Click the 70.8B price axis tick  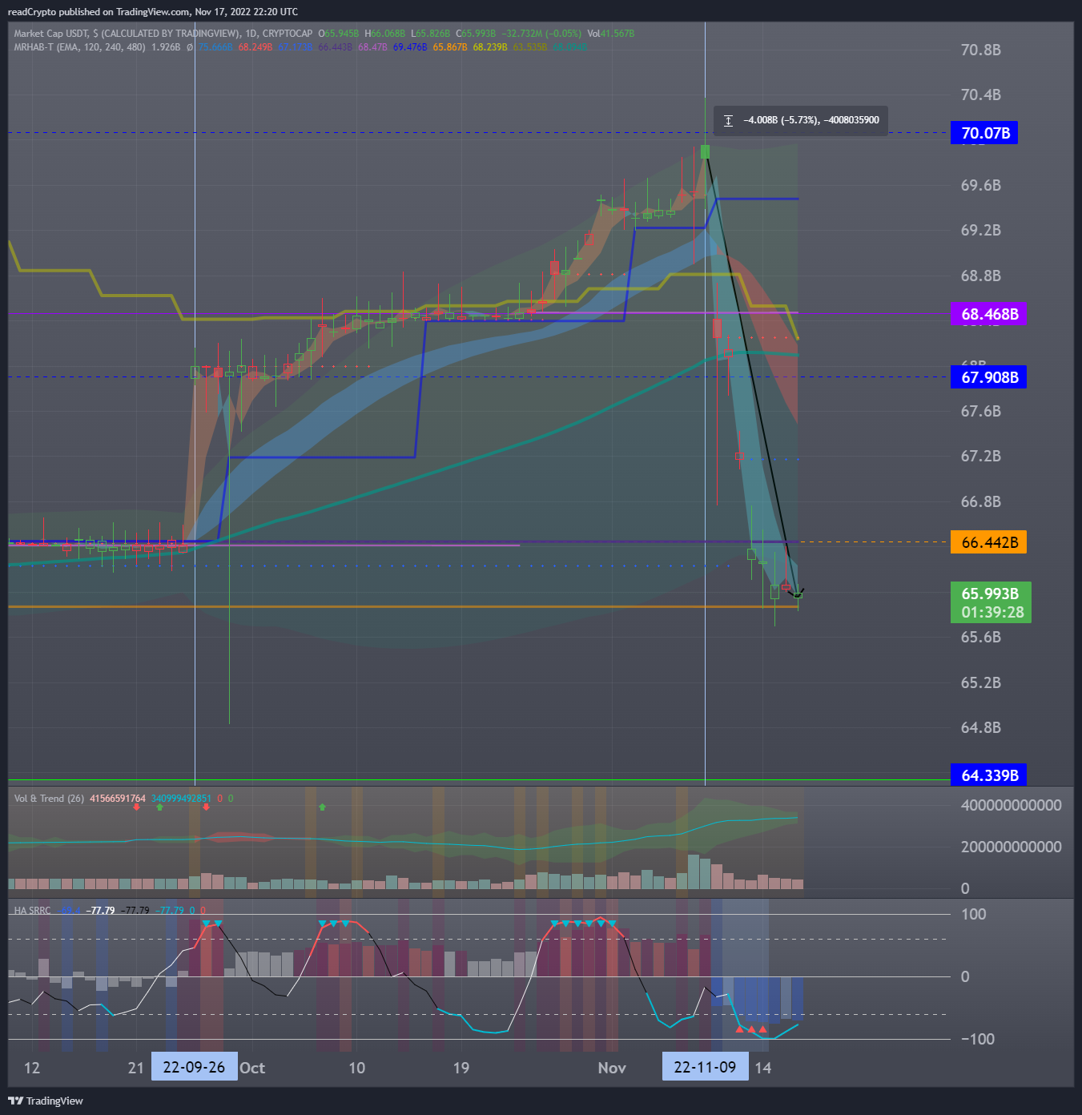(x=981, y=50)
